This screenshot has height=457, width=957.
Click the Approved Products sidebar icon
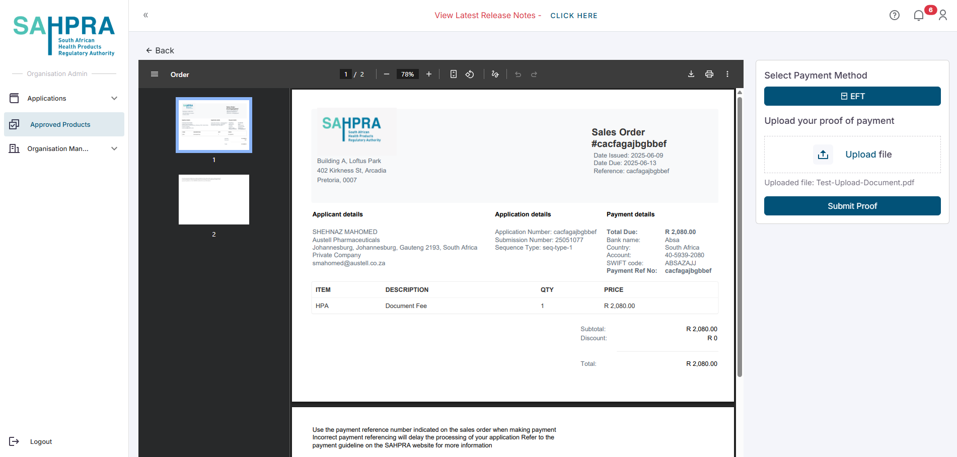click(14, 124)
